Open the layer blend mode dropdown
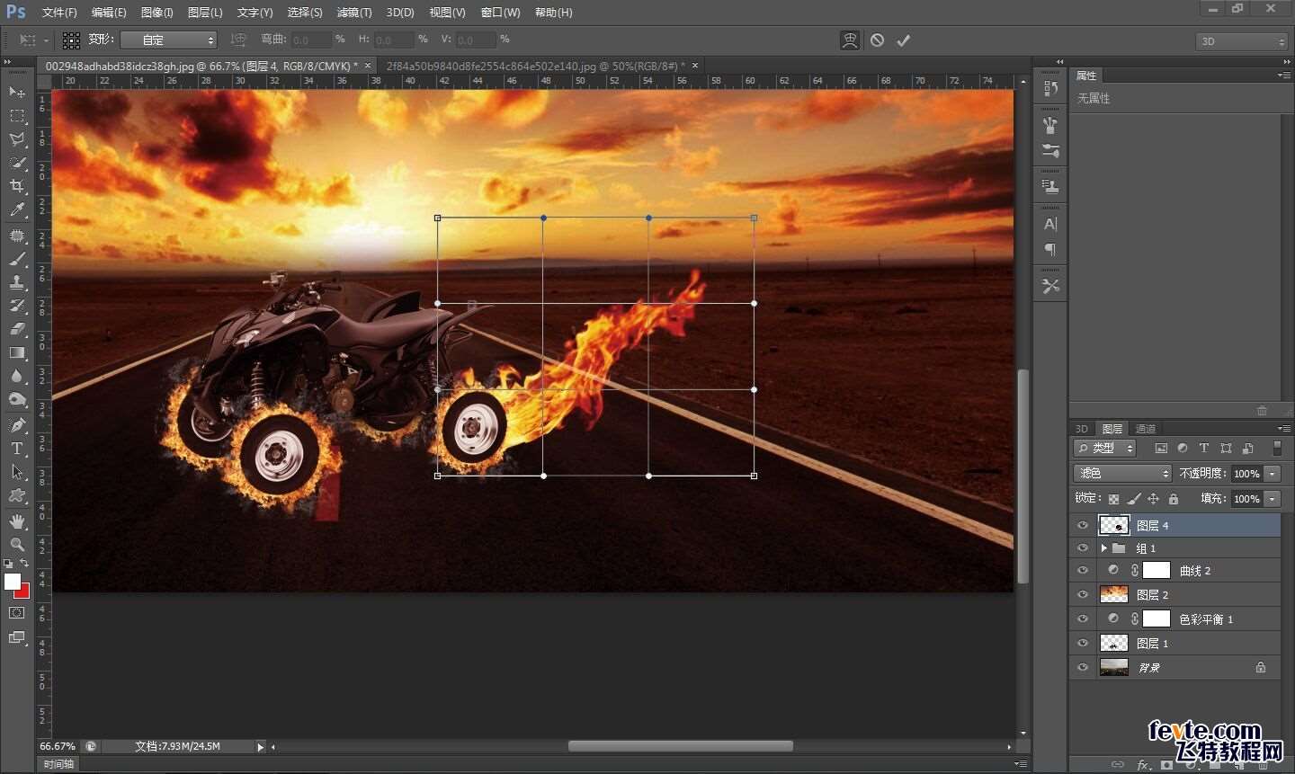 (x=1123, y=473)
